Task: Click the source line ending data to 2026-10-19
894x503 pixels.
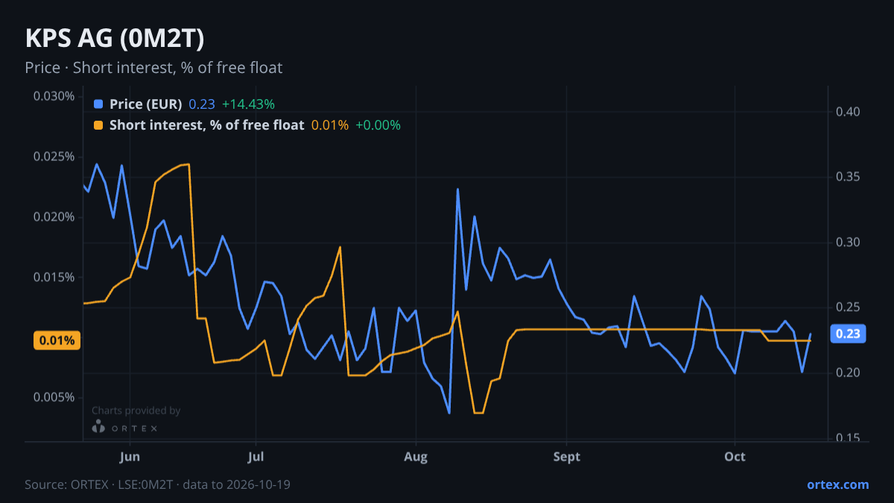Action: [157, 484]
